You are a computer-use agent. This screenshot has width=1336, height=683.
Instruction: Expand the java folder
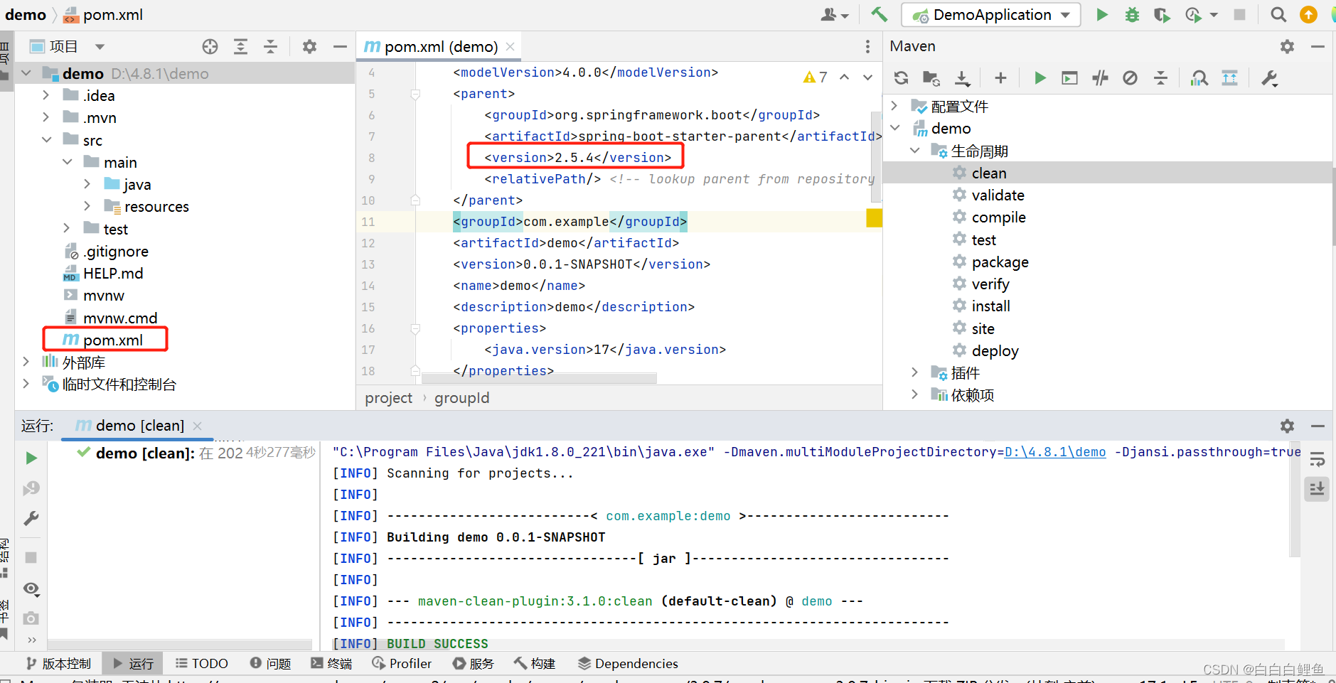pyautogui.click(x=87, y=184)
